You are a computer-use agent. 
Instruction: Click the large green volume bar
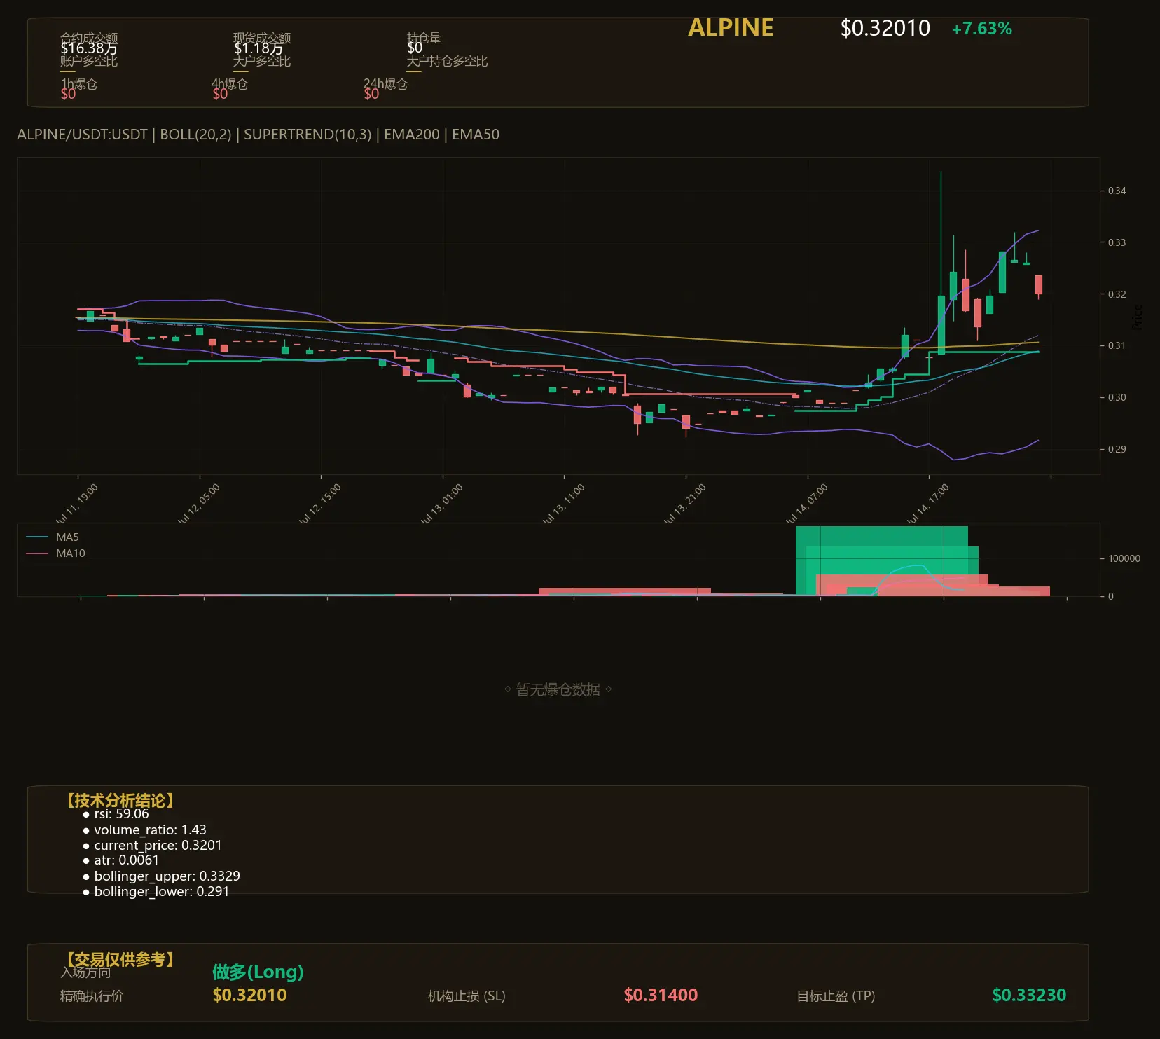(x=881, y=560)
